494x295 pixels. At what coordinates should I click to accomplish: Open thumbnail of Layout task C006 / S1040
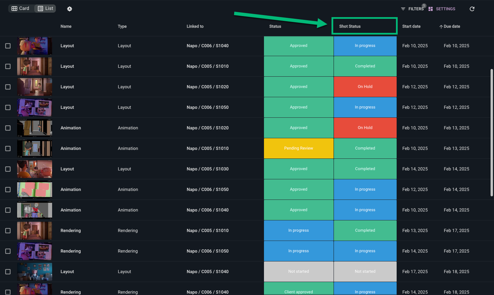(35, 46)
